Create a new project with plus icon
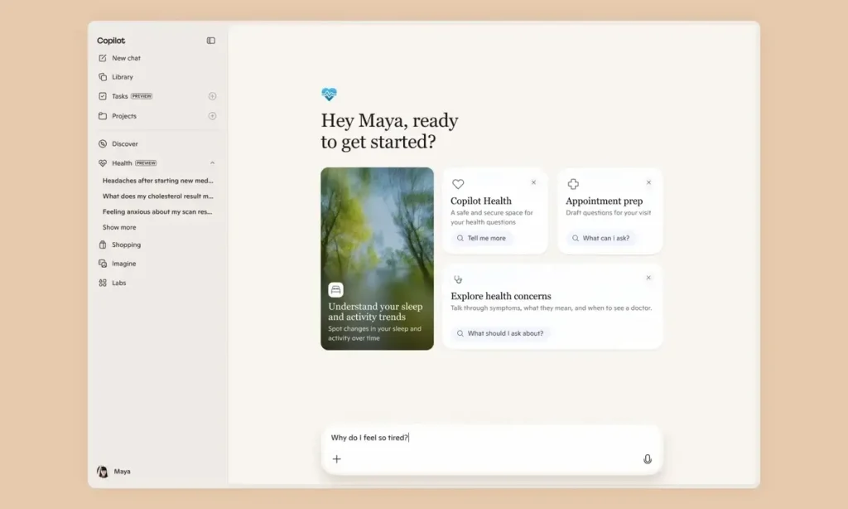This screenshot has width=848, height=509. tap(212, 116)
